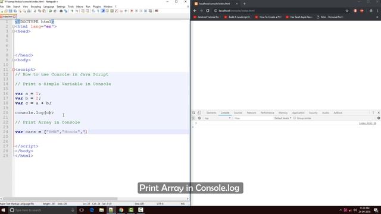Image resolution: width=381 pixels, height=214 pixels.
Task: Go back with Chrome's back arrow
Action: (195, 11)
